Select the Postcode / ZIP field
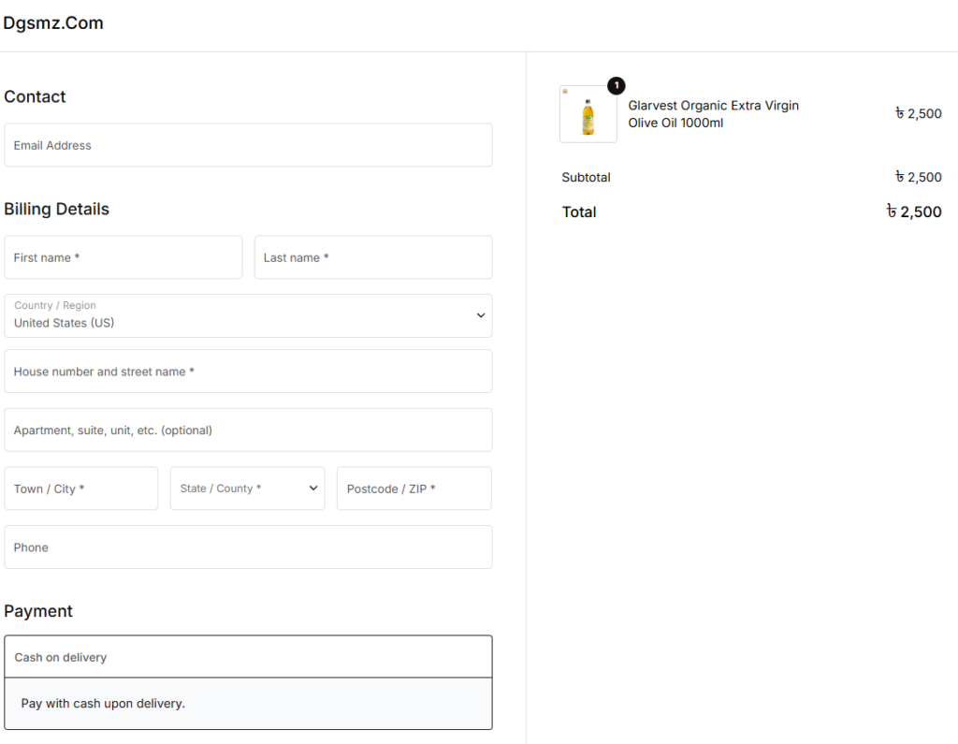Image resolution: width=958 pixels, height=744 pixels. click(414, 489)
